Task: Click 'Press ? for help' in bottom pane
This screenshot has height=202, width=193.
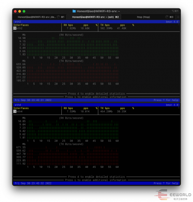Action: [x=166, y=183]
